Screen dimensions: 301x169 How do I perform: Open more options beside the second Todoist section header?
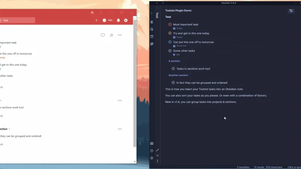pyautogui.click(x=120, y=129)
